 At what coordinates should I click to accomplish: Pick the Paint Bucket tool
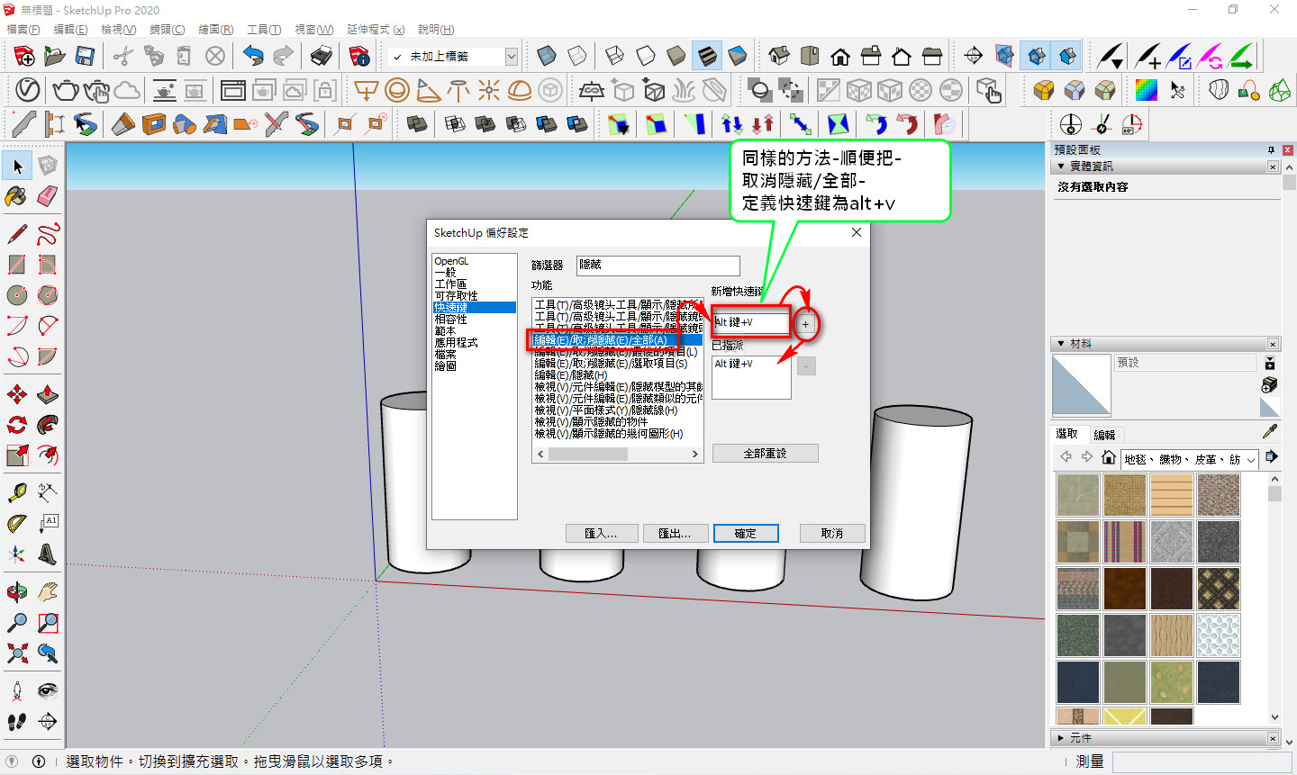(x=17, y=195)
